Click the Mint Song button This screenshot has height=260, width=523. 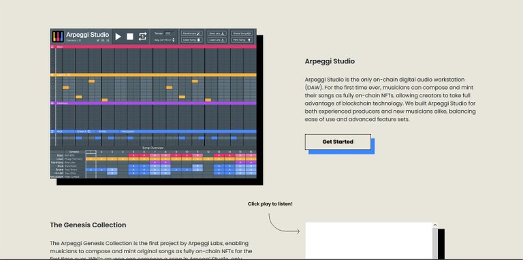click(x=242, y=40)
